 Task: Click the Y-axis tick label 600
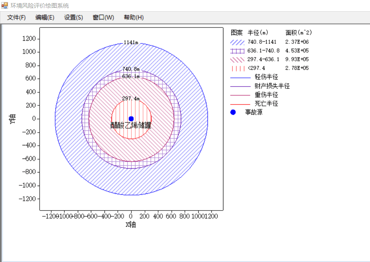[x=30, y=78]
